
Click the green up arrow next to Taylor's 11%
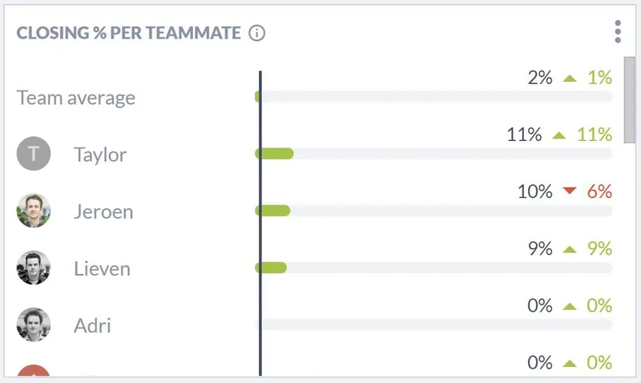[x=558, y=135]
